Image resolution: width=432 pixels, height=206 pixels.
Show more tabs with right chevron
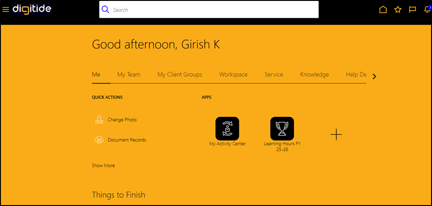point(374,77)
